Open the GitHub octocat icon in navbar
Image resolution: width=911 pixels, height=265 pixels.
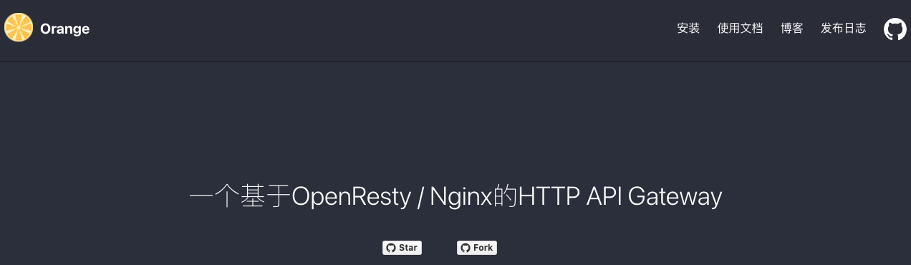[x=895, y=29]
